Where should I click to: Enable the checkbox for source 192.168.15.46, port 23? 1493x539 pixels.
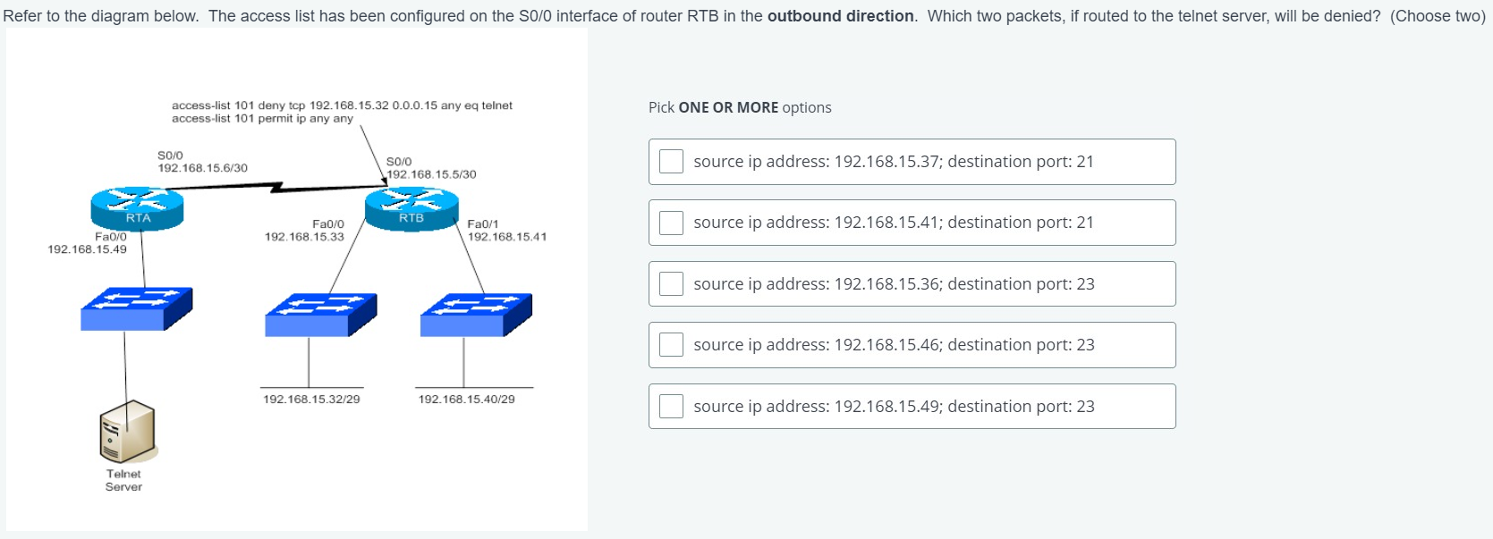[671, 345]
